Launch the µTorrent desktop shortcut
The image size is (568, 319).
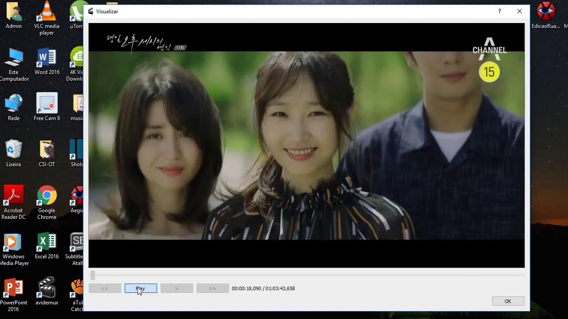click(x=76, y=16)
